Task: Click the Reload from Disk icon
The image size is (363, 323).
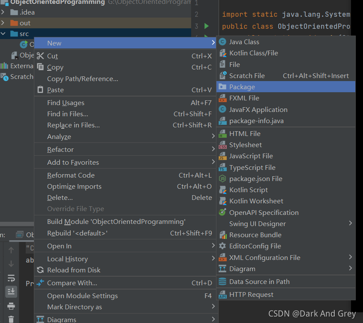Action: click(x=40, y=270)
